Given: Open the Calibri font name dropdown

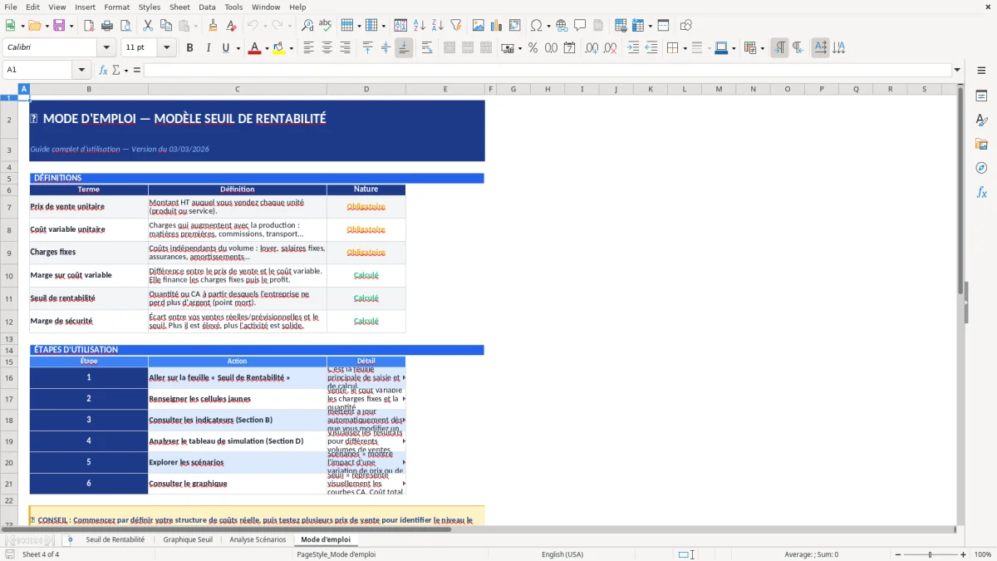Looking at the screenshot, I should click(x=106, y=47).
